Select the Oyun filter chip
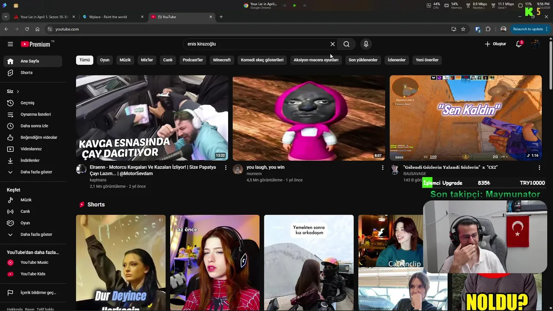553x311 pixels. click(x=105, y=60)
